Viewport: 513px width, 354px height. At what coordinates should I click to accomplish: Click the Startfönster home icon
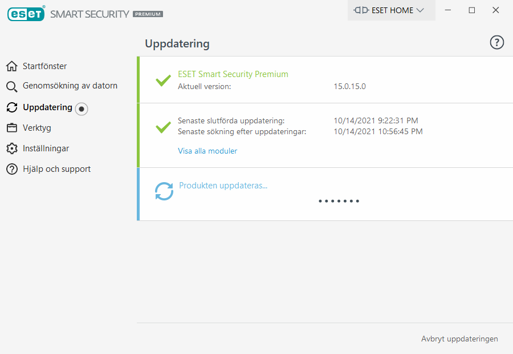(12, 66)
